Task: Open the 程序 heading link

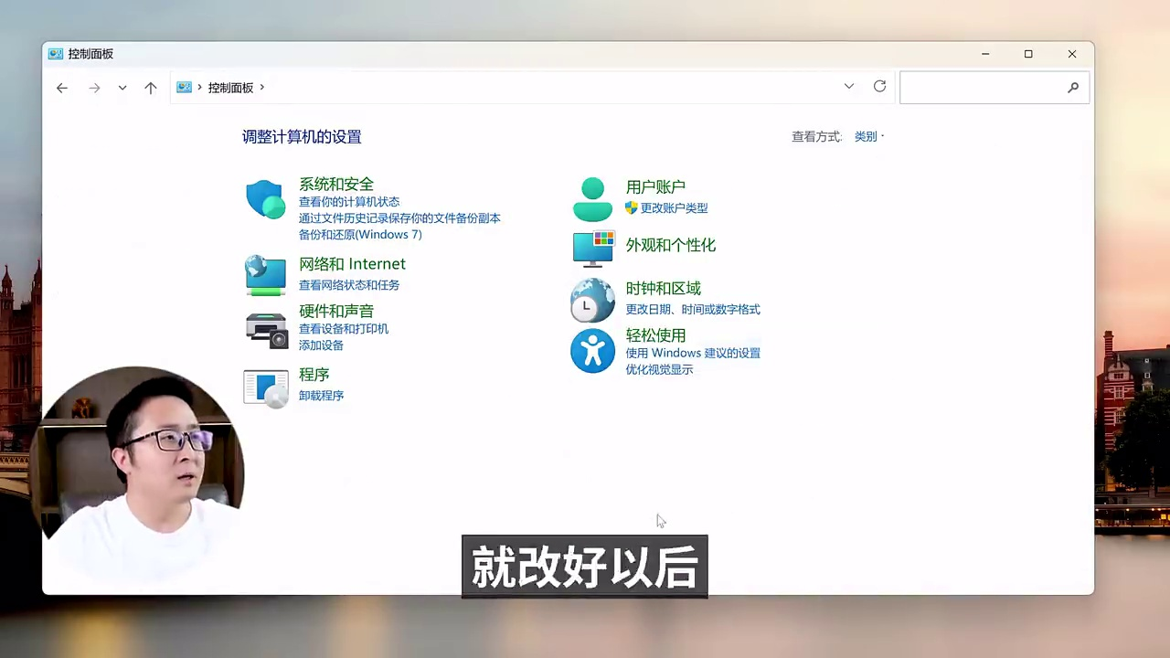Action: (x=314, y=375)
